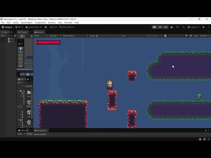Open the Assets menu
This screenshot has height=158, width=211.
15,23
